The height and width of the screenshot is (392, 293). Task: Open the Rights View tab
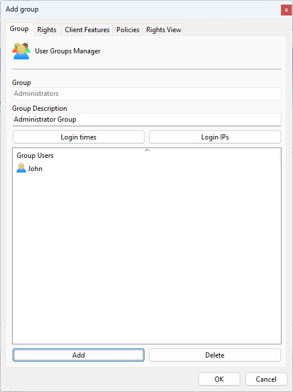(163, 30)
